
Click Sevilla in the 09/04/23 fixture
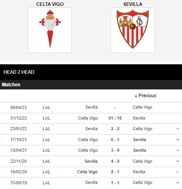[91, 107]
